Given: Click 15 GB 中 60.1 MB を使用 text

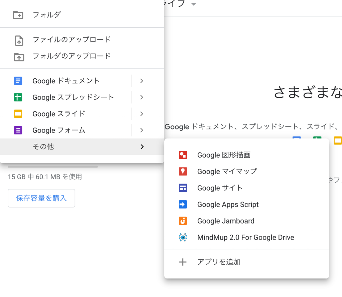Looking at the screenshot, I should (45, 177).
